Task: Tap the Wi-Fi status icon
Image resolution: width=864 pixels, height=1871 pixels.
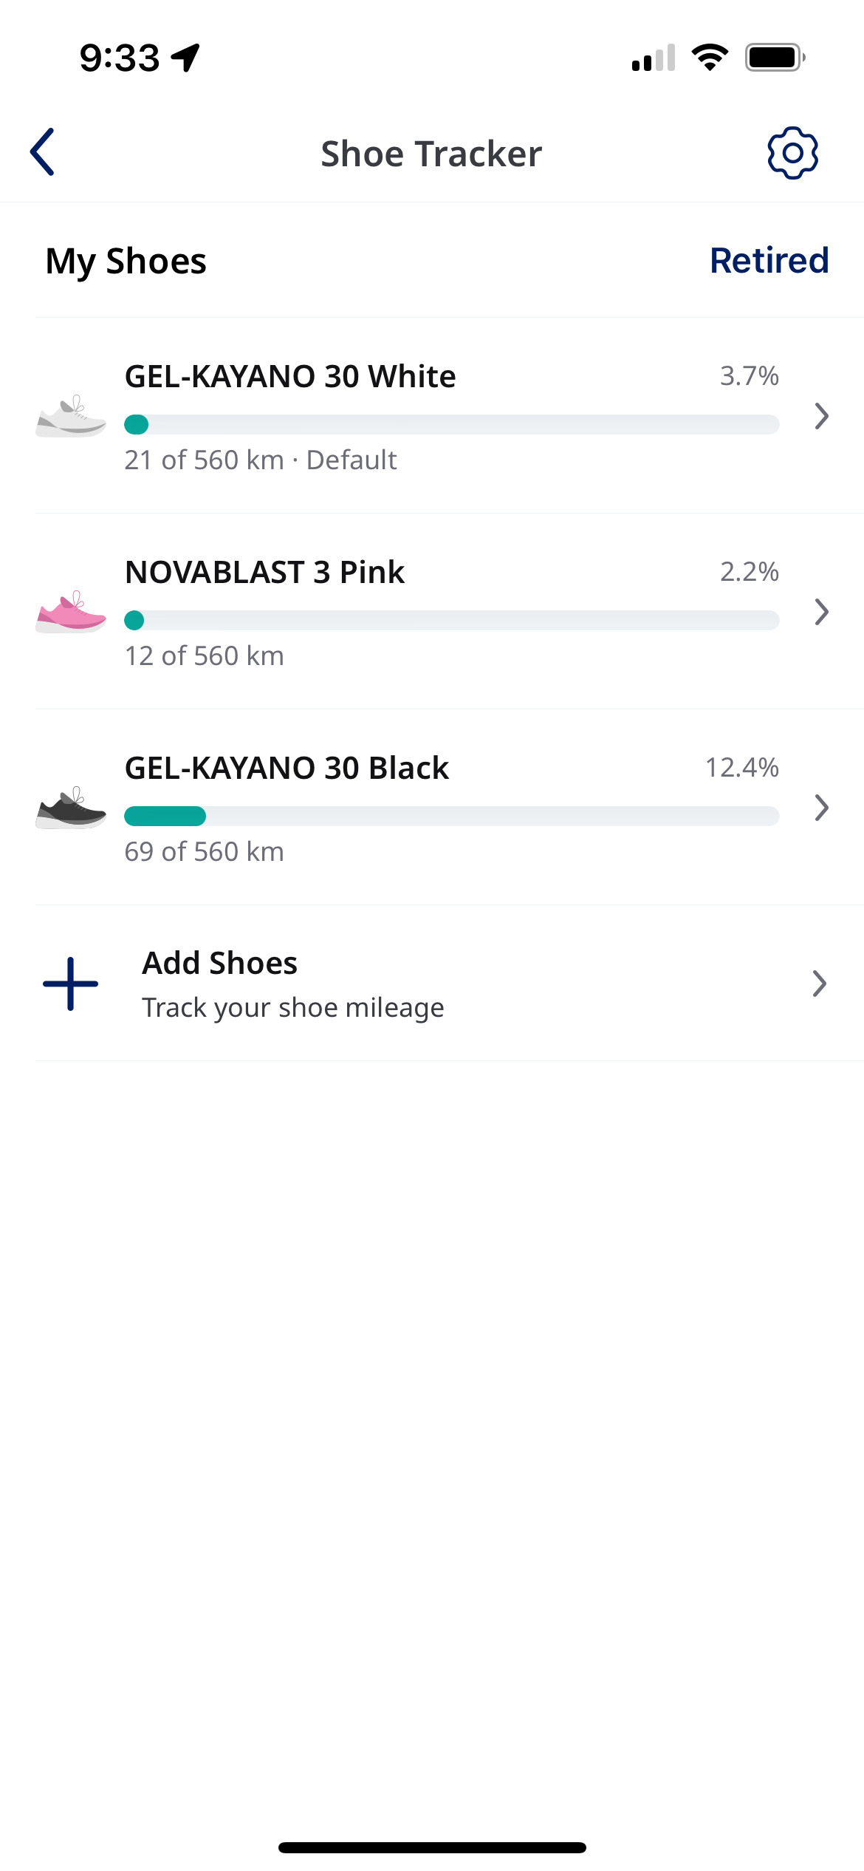Action: pos(710,58)
